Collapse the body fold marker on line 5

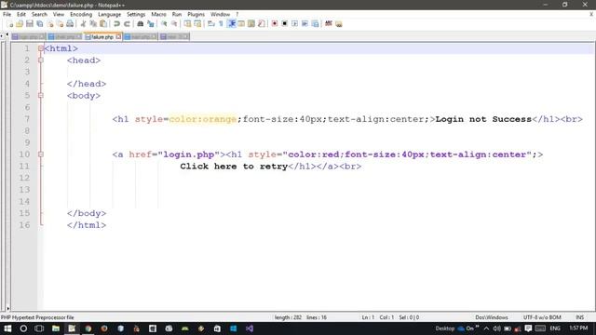click(41, 95)
